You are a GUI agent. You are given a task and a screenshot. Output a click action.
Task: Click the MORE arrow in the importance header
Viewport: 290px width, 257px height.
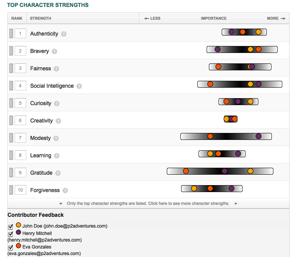coord(276,18)
